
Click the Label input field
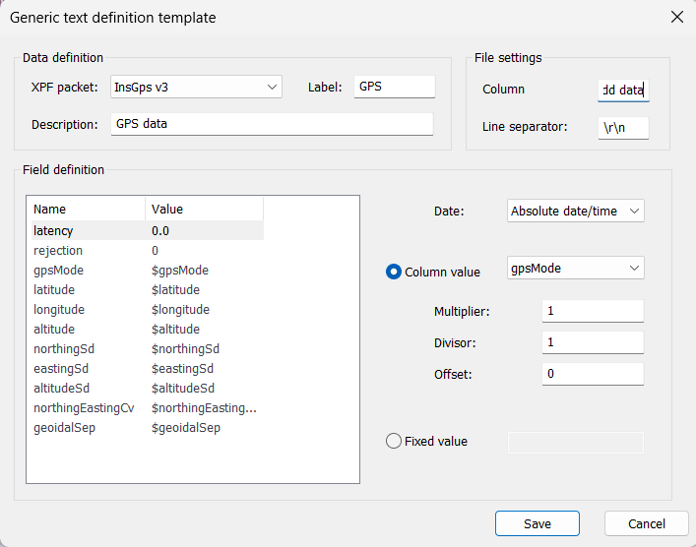click(394, 88)
